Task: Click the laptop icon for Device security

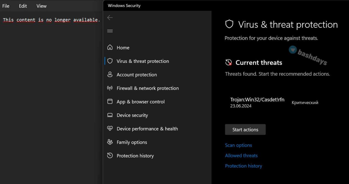Action: point(110,115)
